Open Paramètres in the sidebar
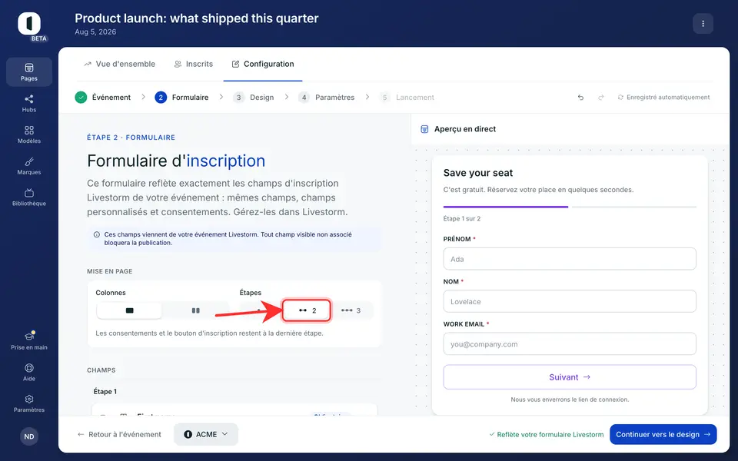 click(29, 403)
